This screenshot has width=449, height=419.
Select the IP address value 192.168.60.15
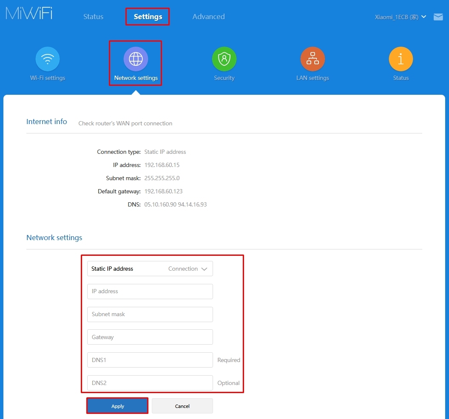pos(162,165)
